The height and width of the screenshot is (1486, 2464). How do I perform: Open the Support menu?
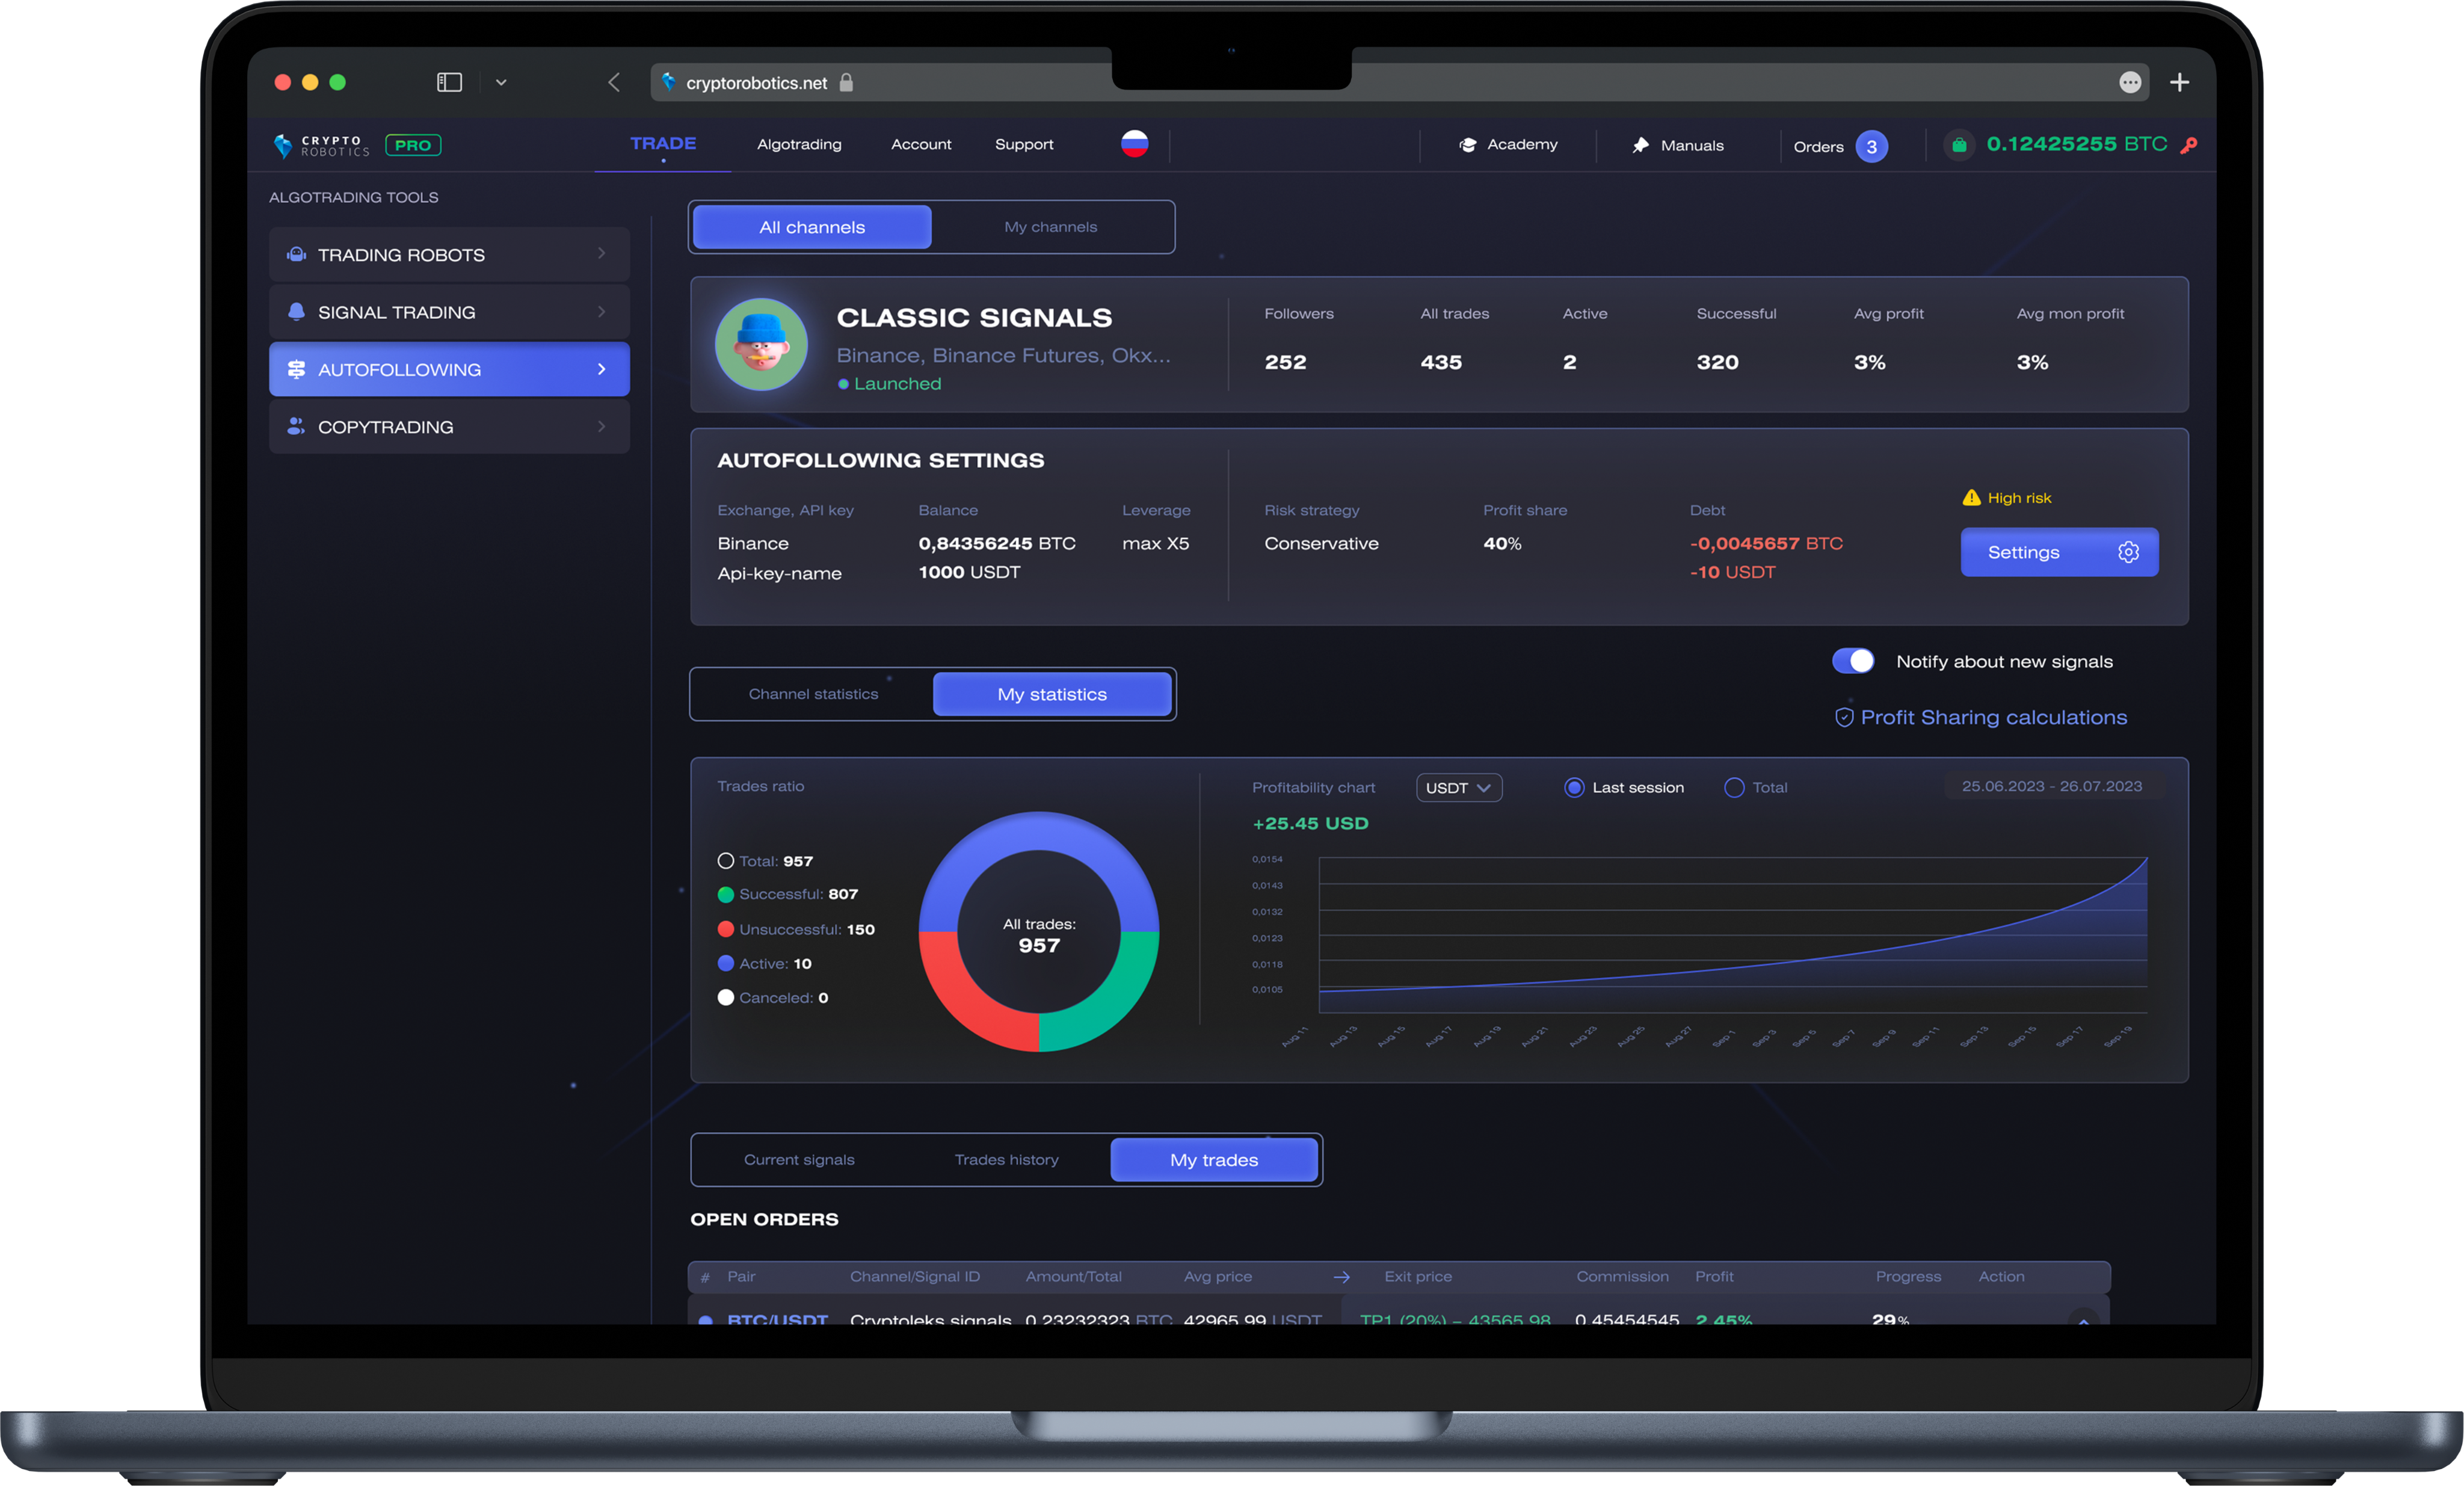click(1024, 144)
